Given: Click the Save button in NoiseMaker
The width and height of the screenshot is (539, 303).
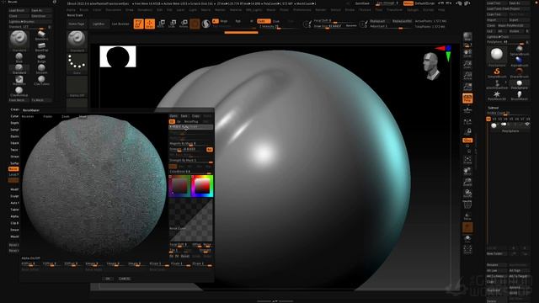Looking at the screenshot, I should pyautogui.click(x=184, y=116).
